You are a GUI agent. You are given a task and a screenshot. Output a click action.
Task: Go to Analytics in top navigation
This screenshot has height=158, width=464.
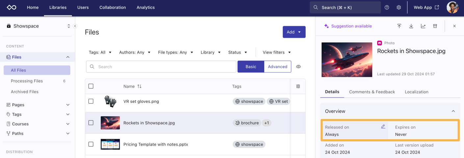point(145,7)
